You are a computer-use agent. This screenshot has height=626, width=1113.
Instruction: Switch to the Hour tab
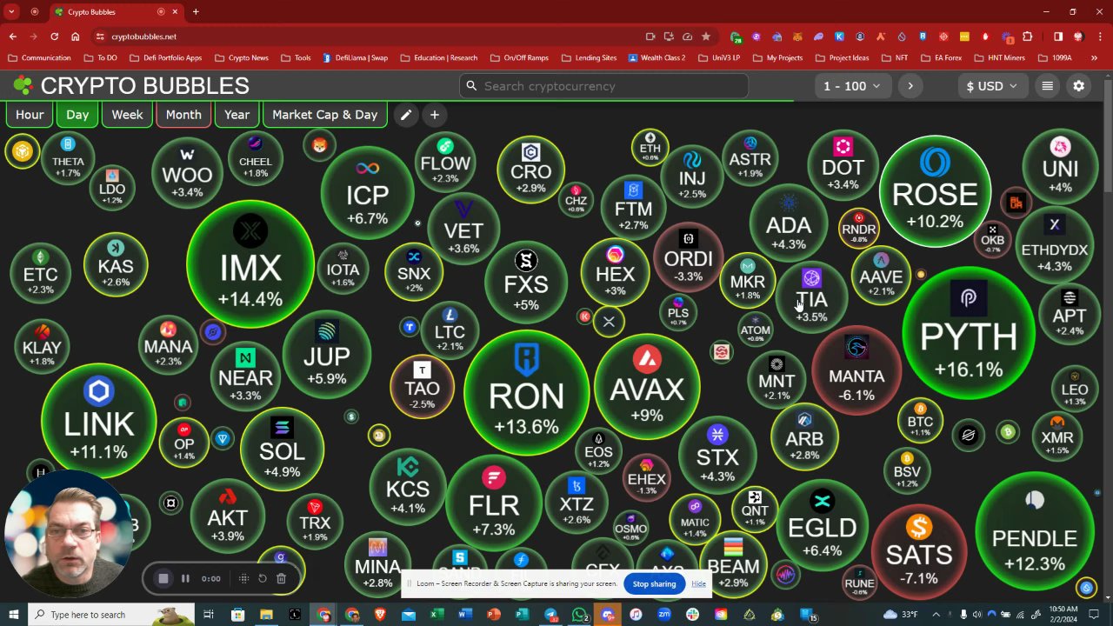tap(30, 115)
